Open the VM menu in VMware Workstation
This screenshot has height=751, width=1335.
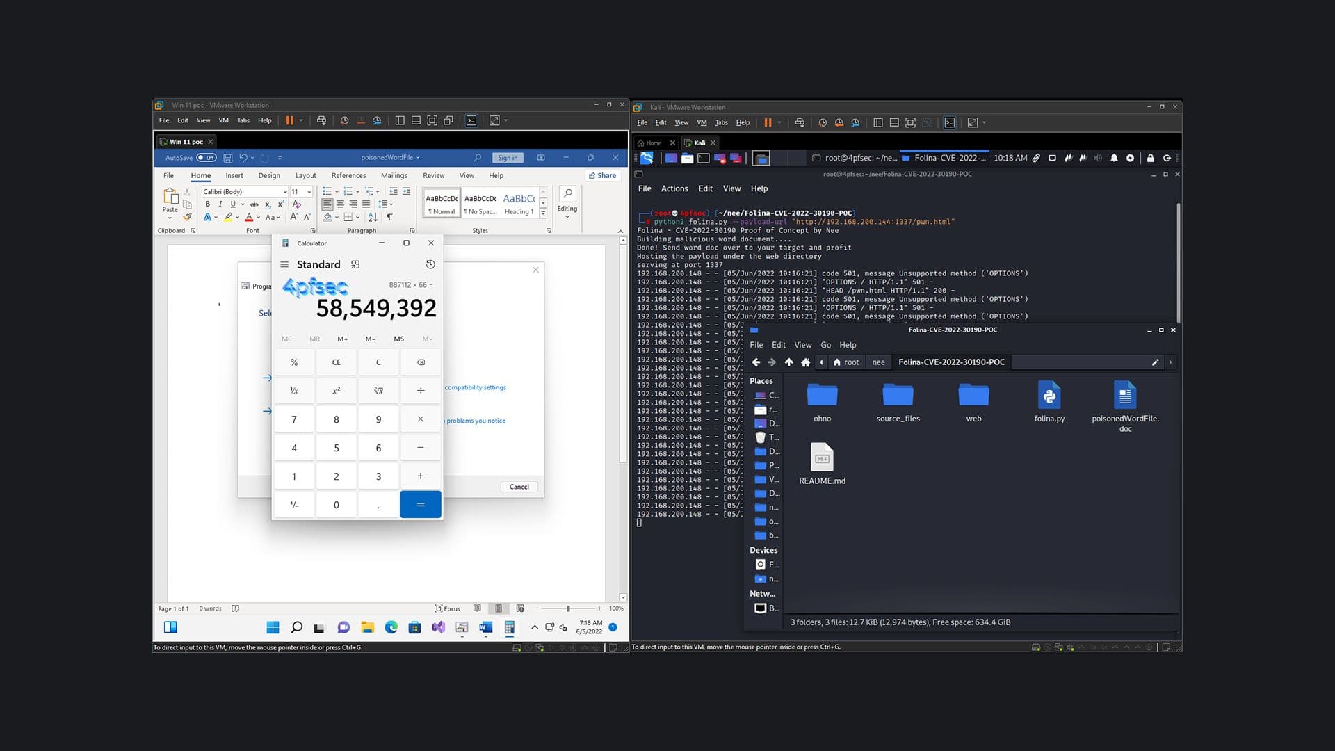[223, 120]
